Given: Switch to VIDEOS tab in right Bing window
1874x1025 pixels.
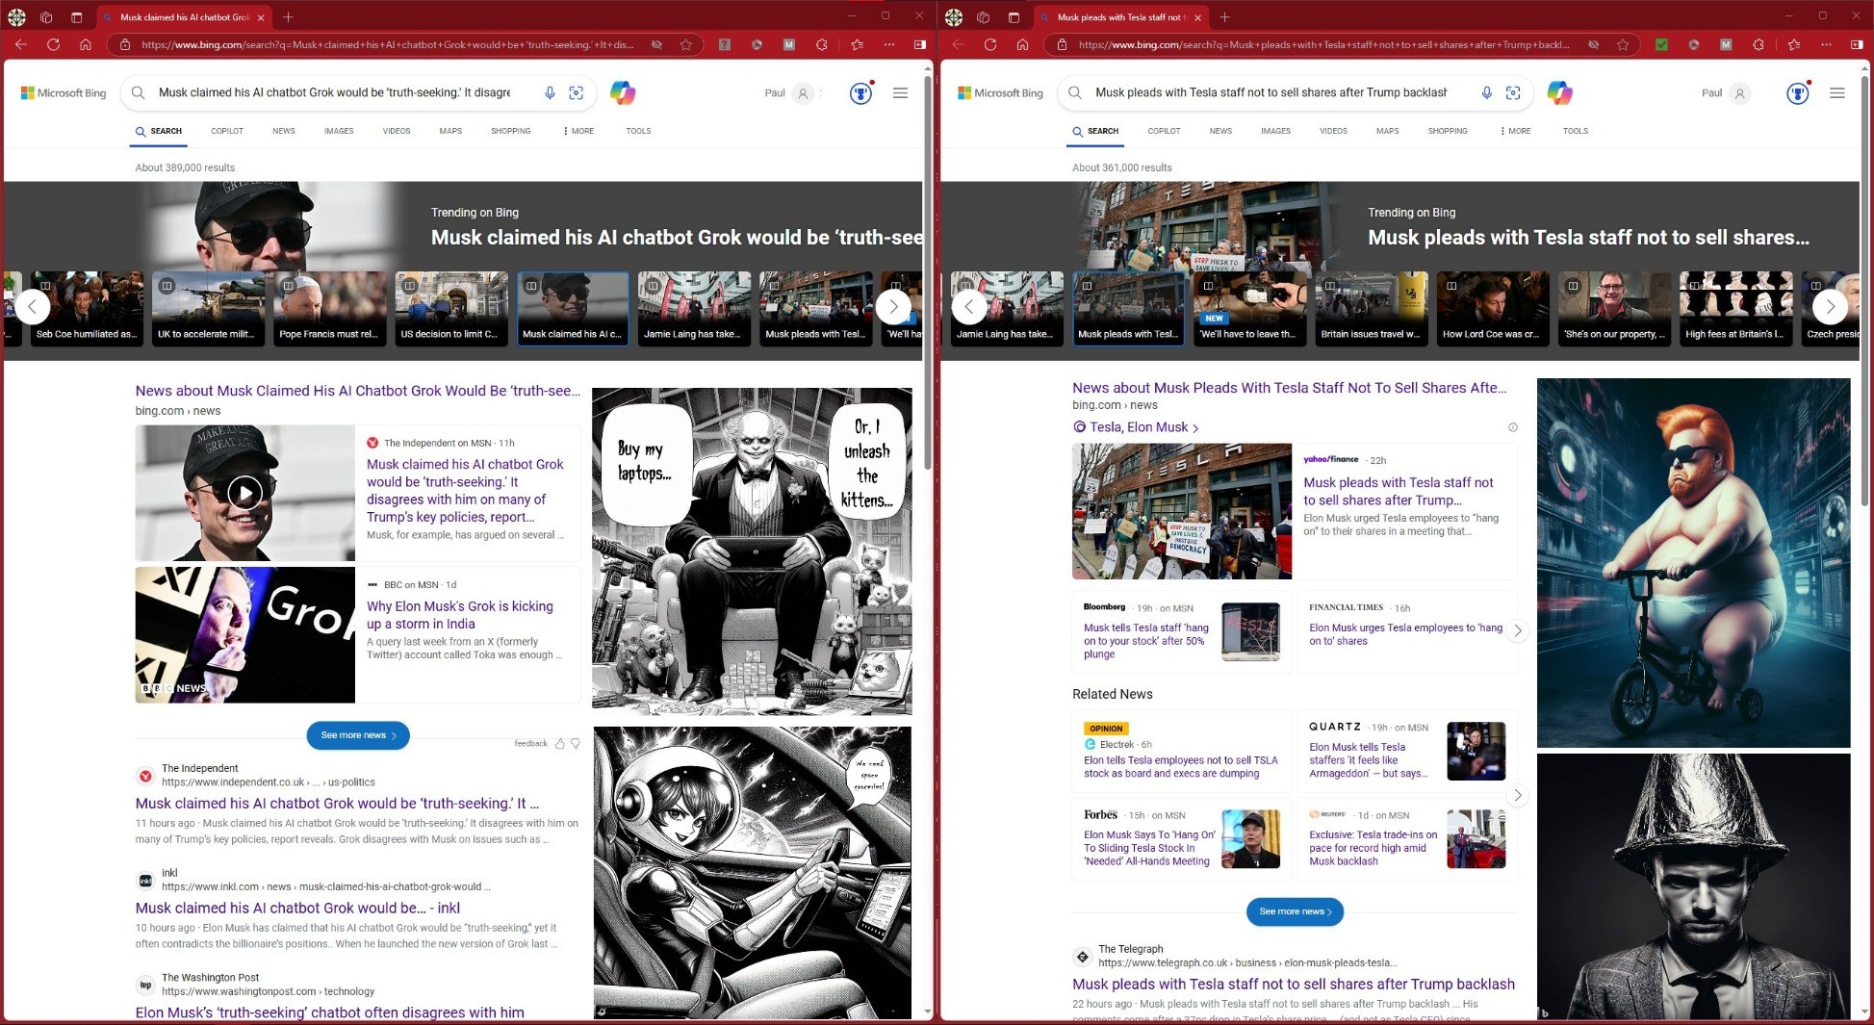Looking at the screenshot, I should coord(1333,131).
